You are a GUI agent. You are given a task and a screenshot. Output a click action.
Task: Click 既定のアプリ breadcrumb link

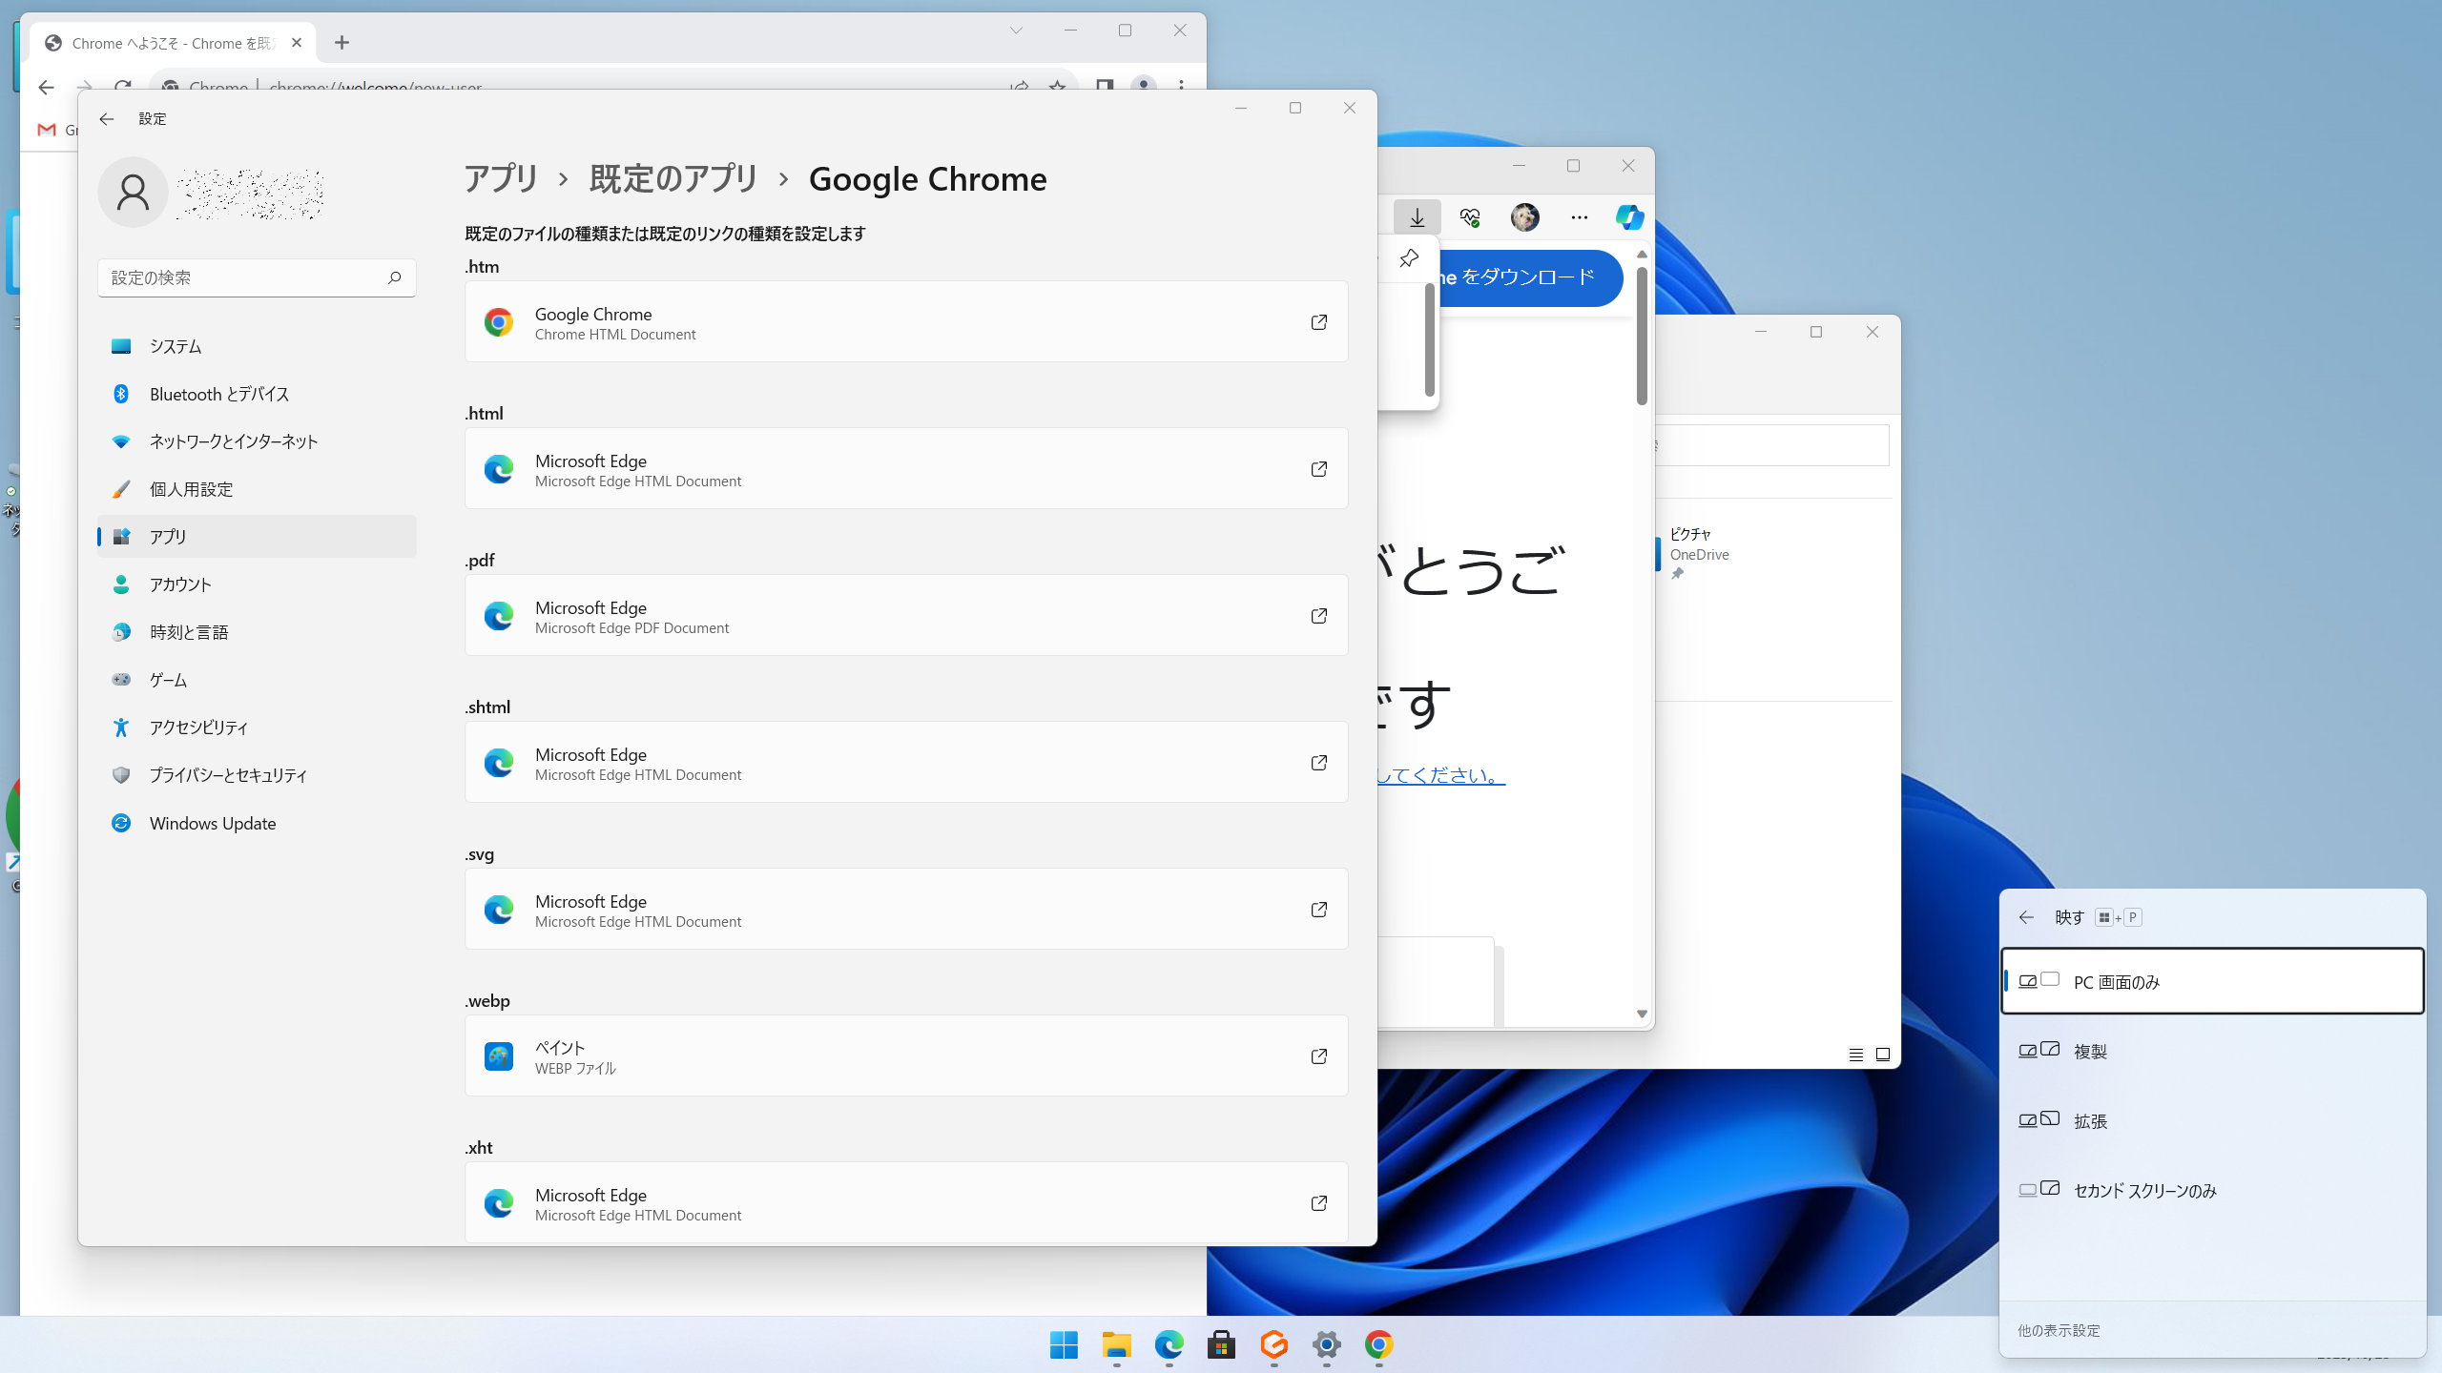pyautogui.click(x=673, y=178)
